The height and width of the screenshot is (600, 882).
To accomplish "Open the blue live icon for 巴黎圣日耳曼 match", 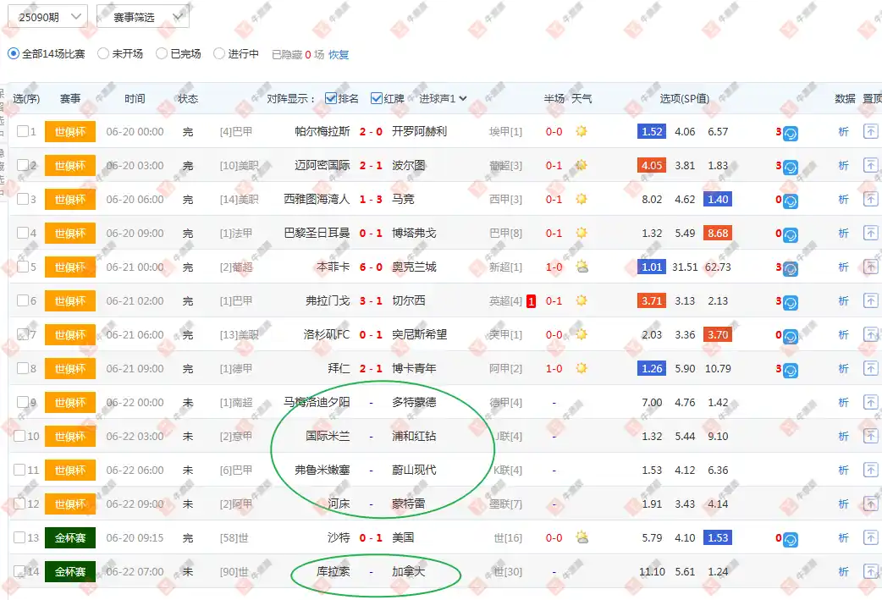I will (x=791, y=235).
